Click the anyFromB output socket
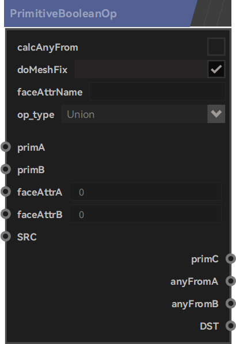 click(230, 303)
